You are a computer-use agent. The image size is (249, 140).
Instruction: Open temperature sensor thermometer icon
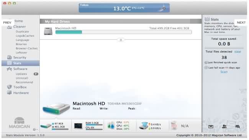click(111, 125)
